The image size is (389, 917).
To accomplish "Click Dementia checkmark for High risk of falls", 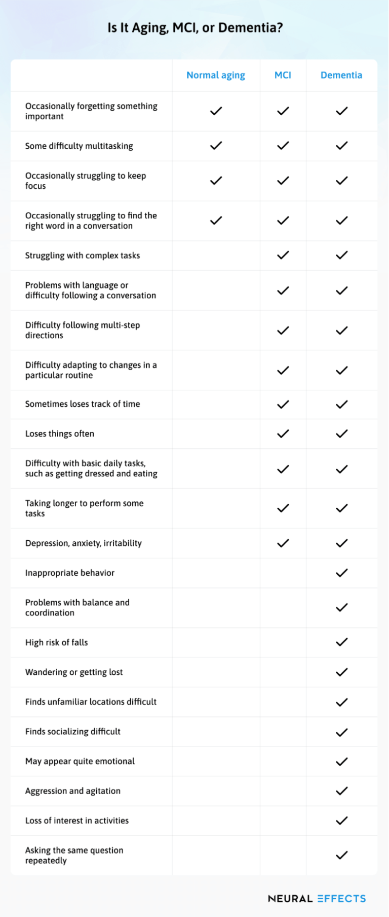I will [x=342, y=642].
